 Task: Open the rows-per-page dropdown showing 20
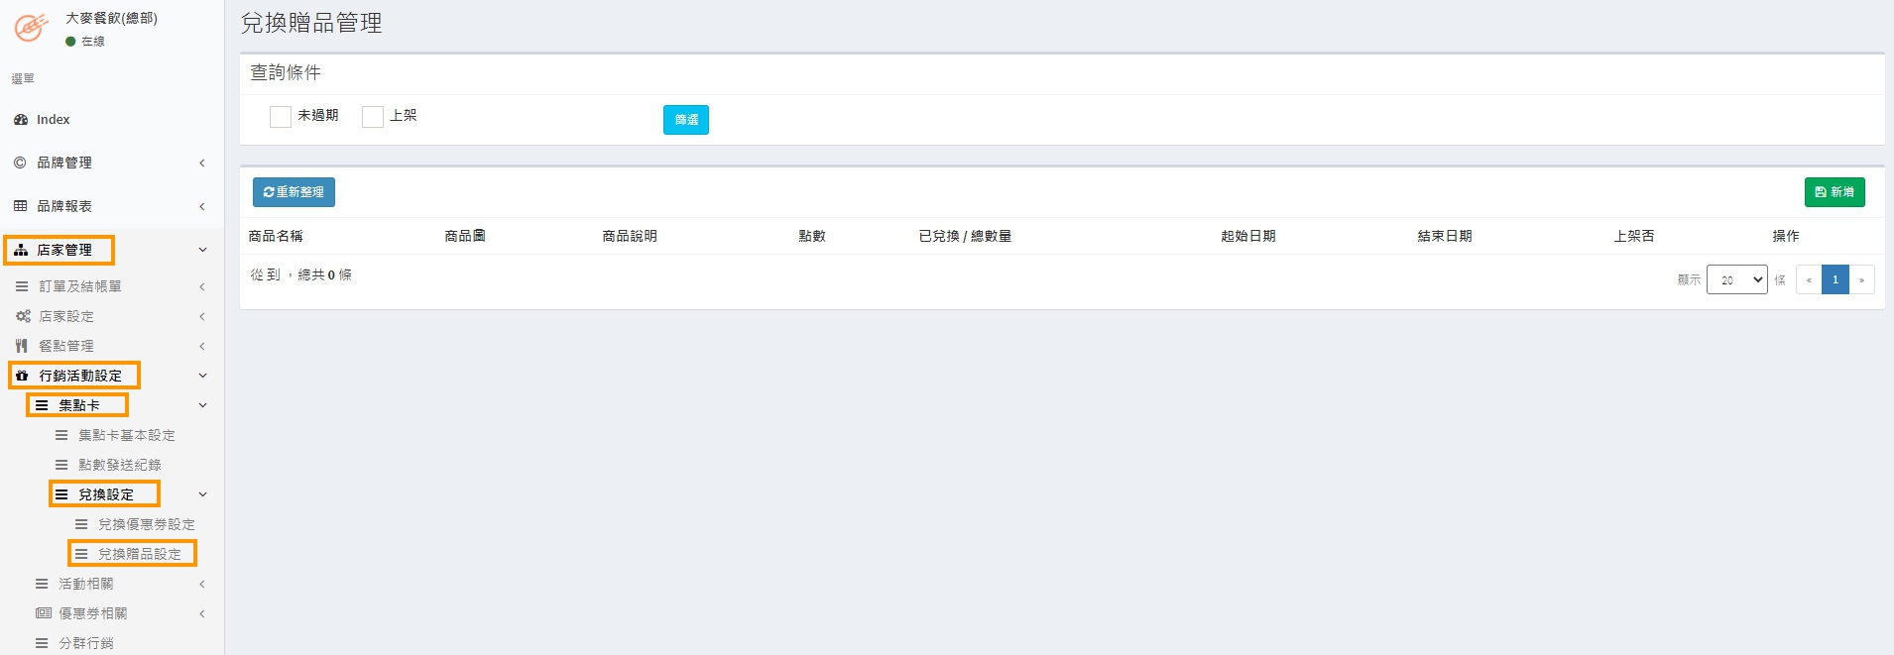[x=1736, y=280]
